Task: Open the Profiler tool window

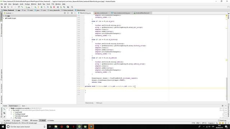Action: point(51,120)
